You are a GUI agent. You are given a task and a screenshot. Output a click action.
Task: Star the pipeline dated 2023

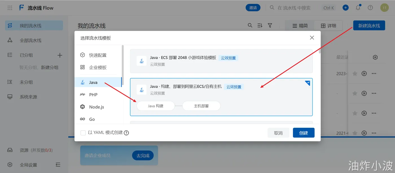click(x=355, y=74)
